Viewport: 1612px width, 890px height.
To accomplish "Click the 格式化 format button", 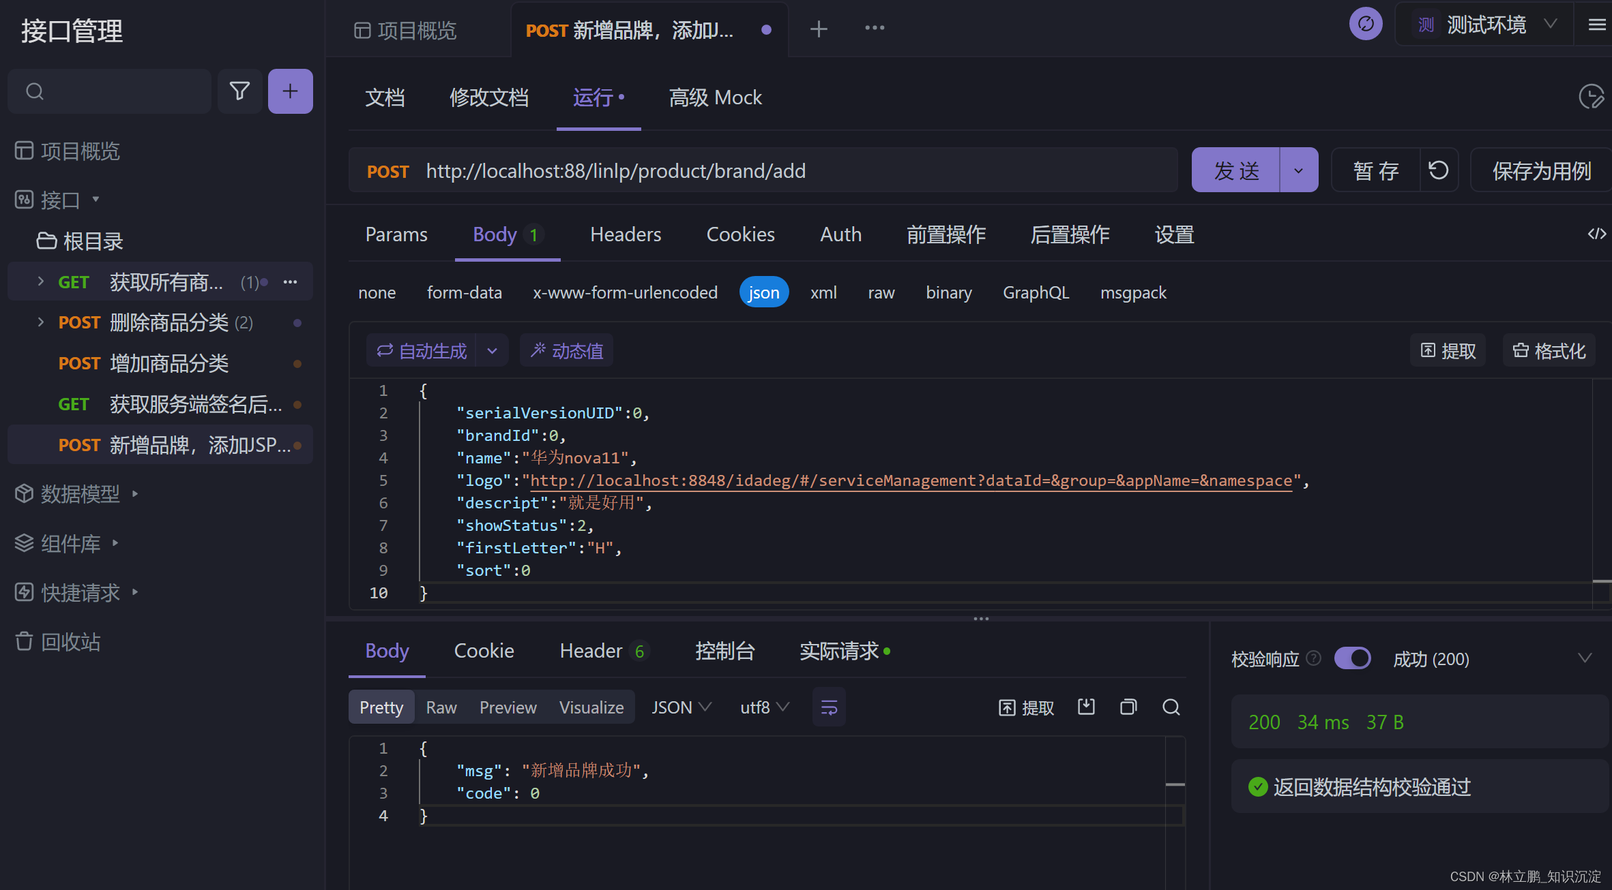I will coord(1549,351).
